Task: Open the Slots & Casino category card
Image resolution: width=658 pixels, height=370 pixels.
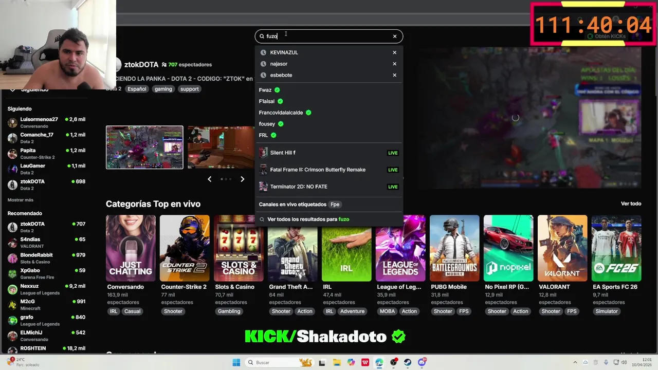Action: 239,248
